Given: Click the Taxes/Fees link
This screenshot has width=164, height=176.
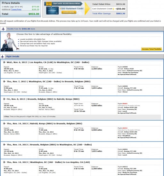Looking at the screenshot, I should (16, 9).
